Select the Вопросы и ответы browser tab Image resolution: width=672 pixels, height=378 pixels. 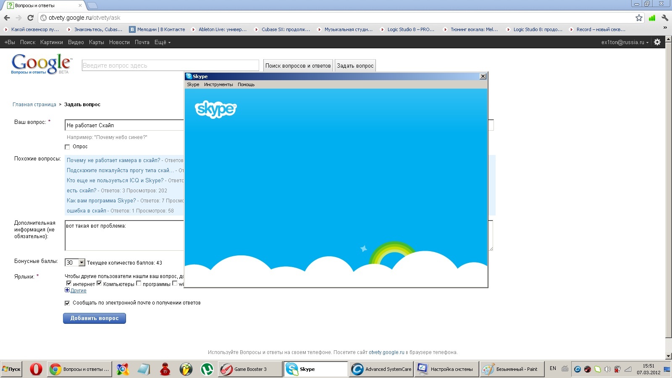point(43,5)
